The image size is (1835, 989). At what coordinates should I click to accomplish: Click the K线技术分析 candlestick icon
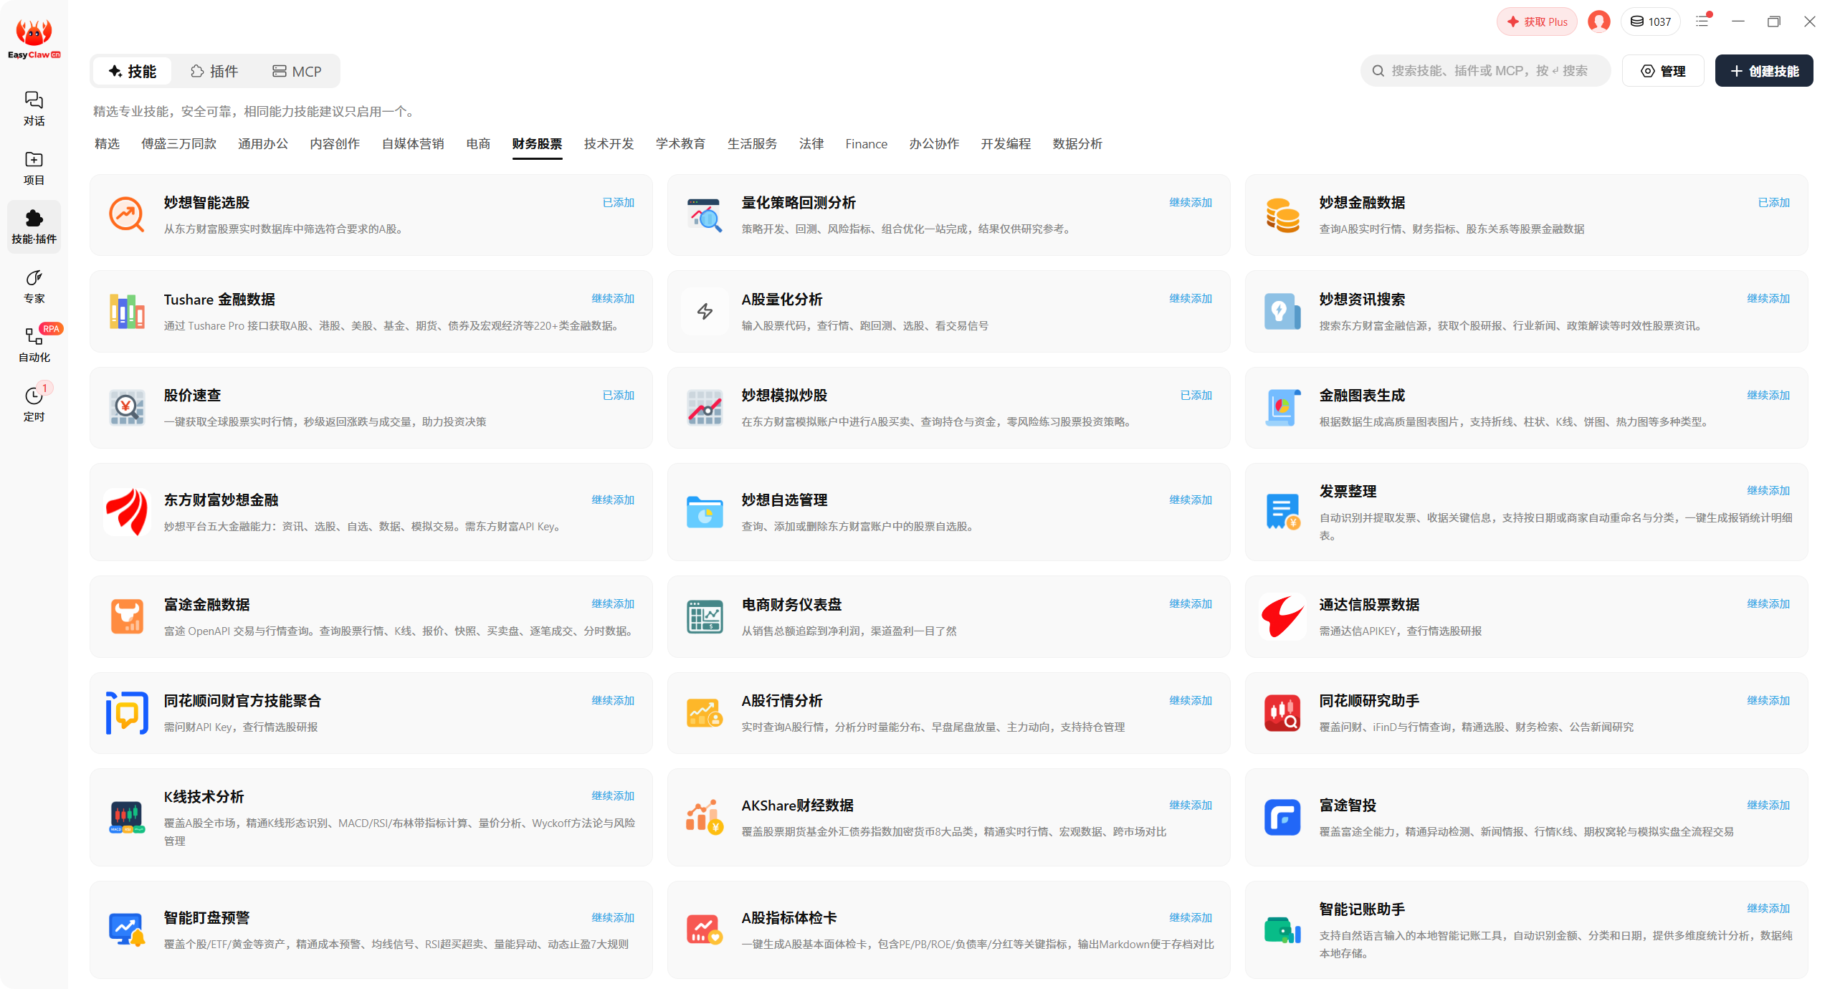tap(127, 817)
